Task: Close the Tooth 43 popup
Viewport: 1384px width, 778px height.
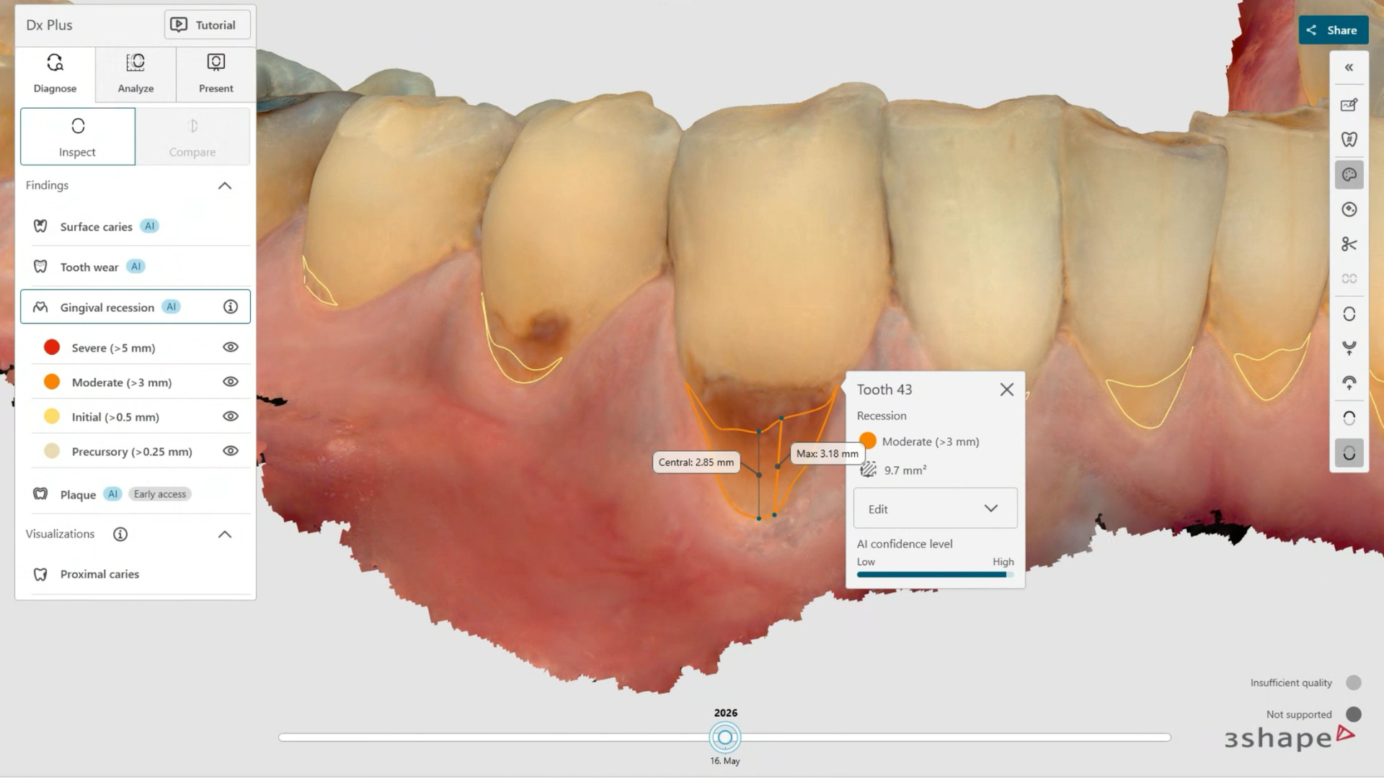Action: (1007, 390)
